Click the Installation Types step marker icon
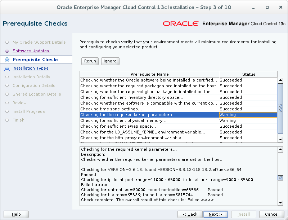Screen dimensions: 288x220 (7, 69)
